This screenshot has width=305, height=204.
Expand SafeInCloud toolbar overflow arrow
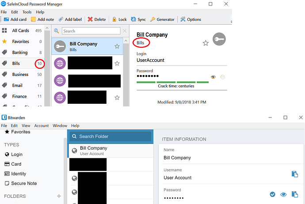(x=231, y=22)
